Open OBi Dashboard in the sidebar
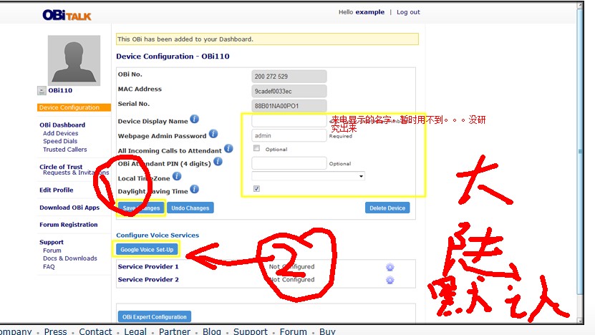Screen dimensions: 595x335 62,125
